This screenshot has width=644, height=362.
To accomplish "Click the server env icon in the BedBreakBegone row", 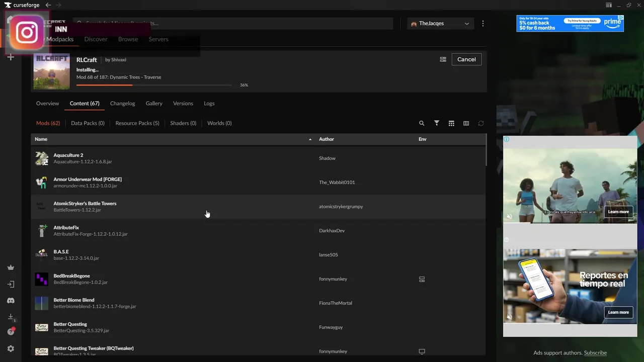I will (x=422, y=279).
